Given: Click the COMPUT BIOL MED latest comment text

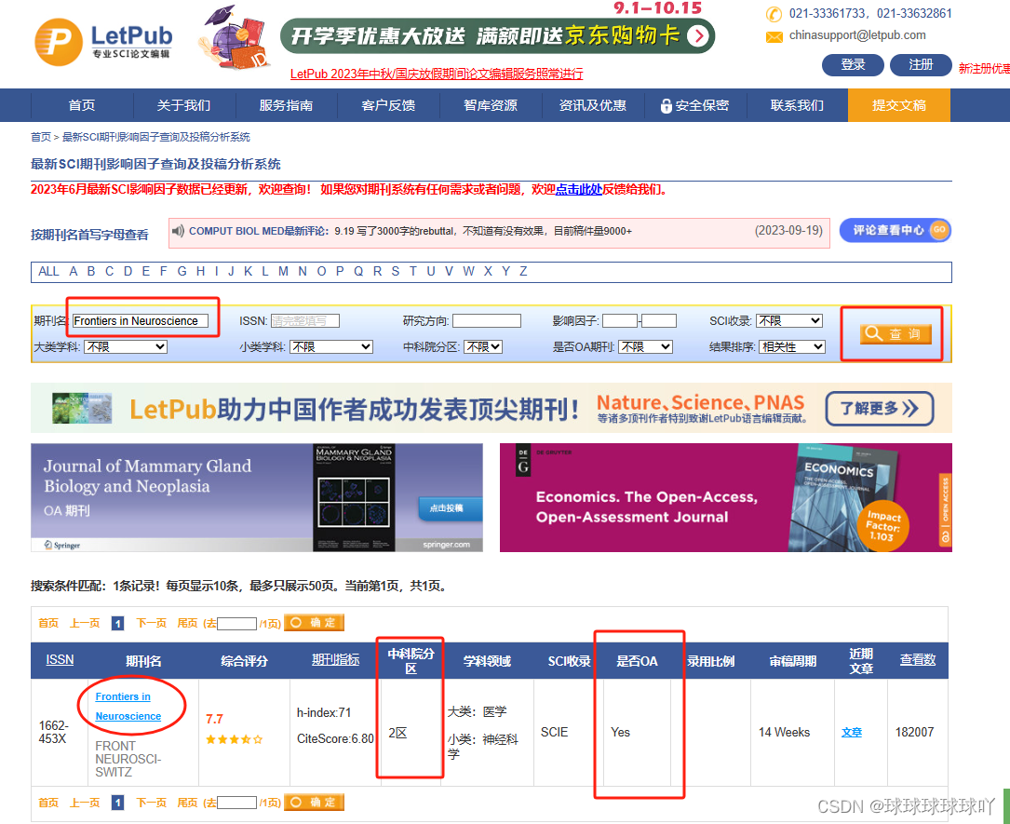Looking at the screenshot, I should (410, 231).
